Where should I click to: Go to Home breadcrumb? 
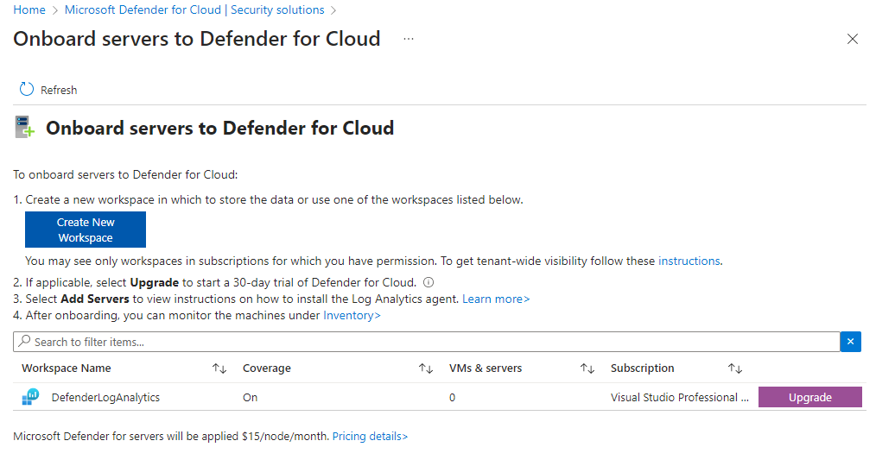(x=29, y=10)
